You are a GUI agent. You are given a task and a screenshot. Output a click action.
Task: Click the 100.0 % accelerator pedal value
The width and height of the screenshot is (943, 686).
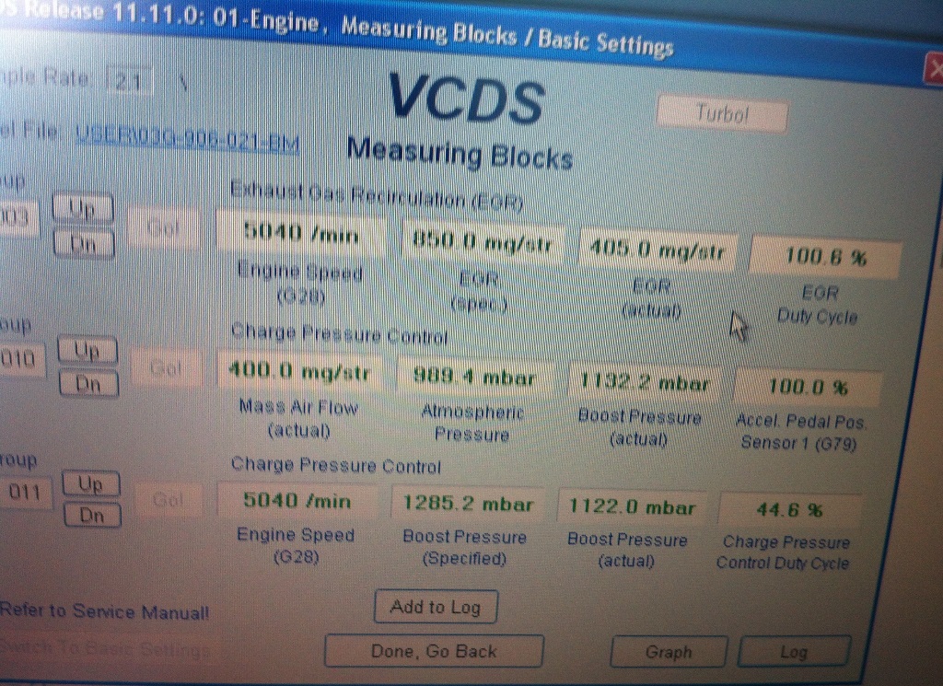click(x=808, y=388)
